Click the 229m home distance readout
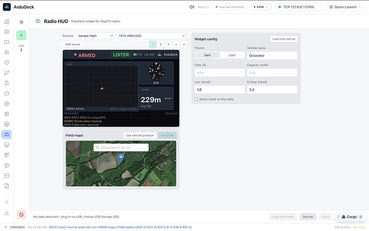 [x=151, y=100]
